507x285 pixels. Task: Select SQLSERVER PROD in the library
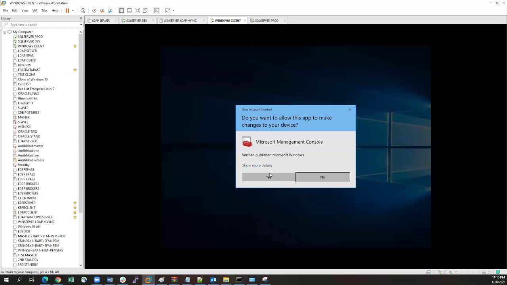[x=30, y=37]
